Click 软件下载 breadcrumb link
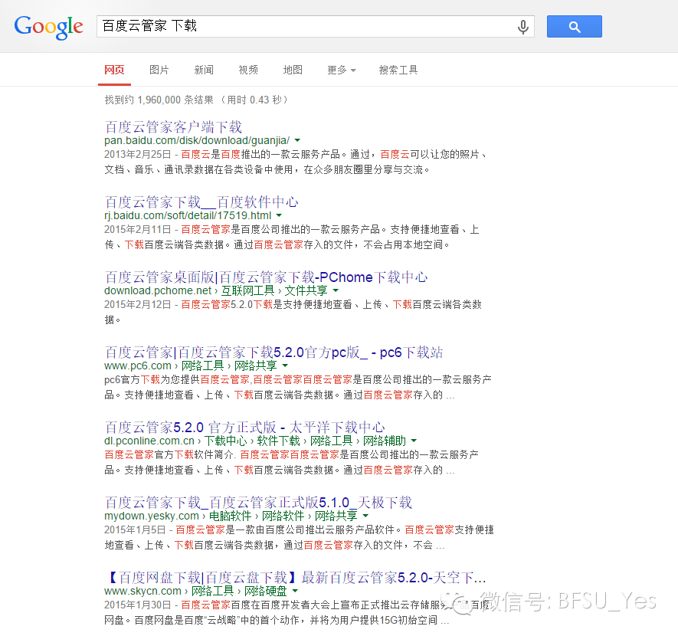Screen dimensions: 678x636 tap(278, 441)
